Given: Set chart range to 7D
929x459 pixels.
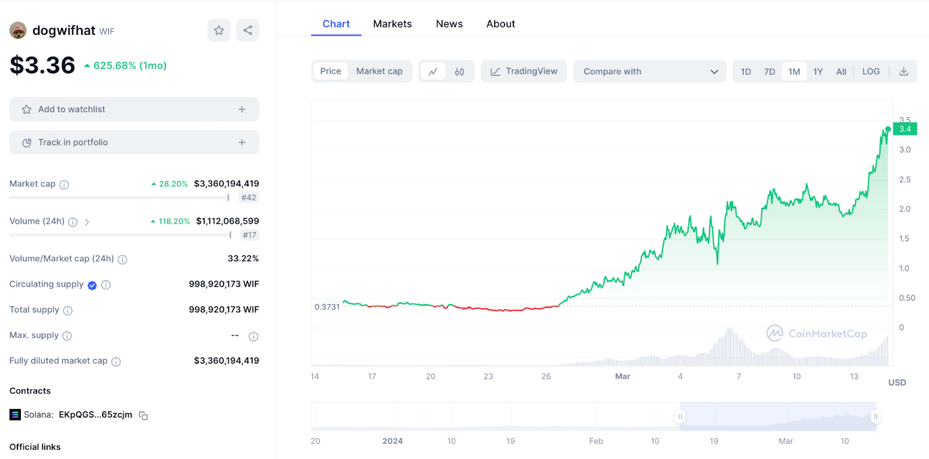Looking at the screenshot, I should [x=769, y=71].
